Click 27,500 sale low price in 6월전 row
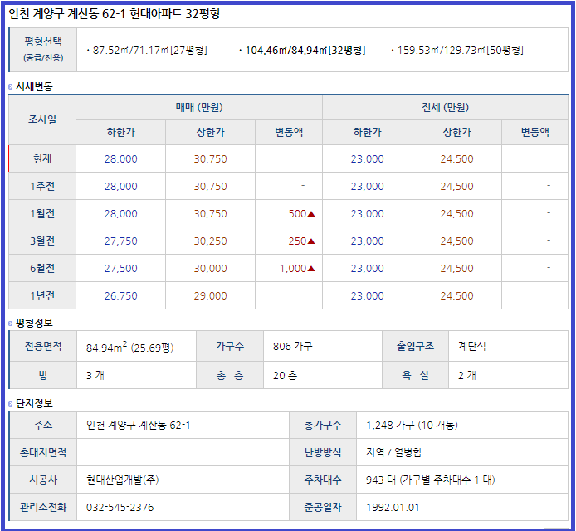Image resolution: width=576 pixels, height=531 pixels. click(121, 269)
